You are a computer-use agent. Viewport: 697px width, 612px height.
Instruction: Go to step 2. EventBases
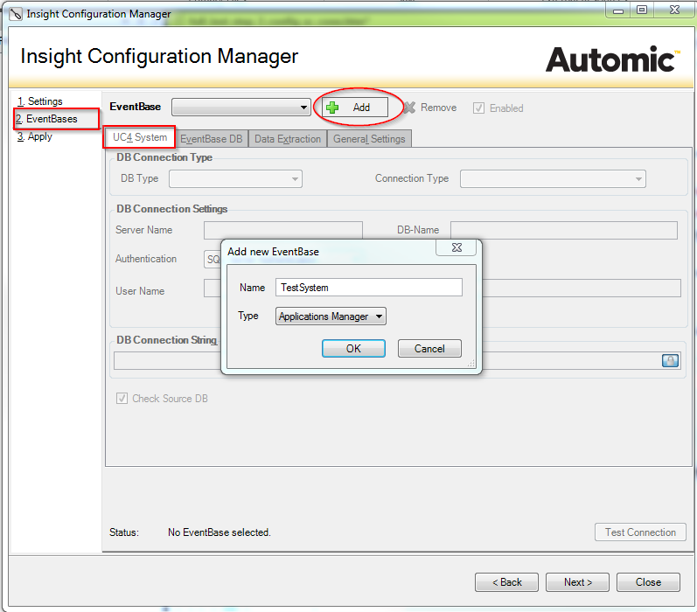pos(46,119)
